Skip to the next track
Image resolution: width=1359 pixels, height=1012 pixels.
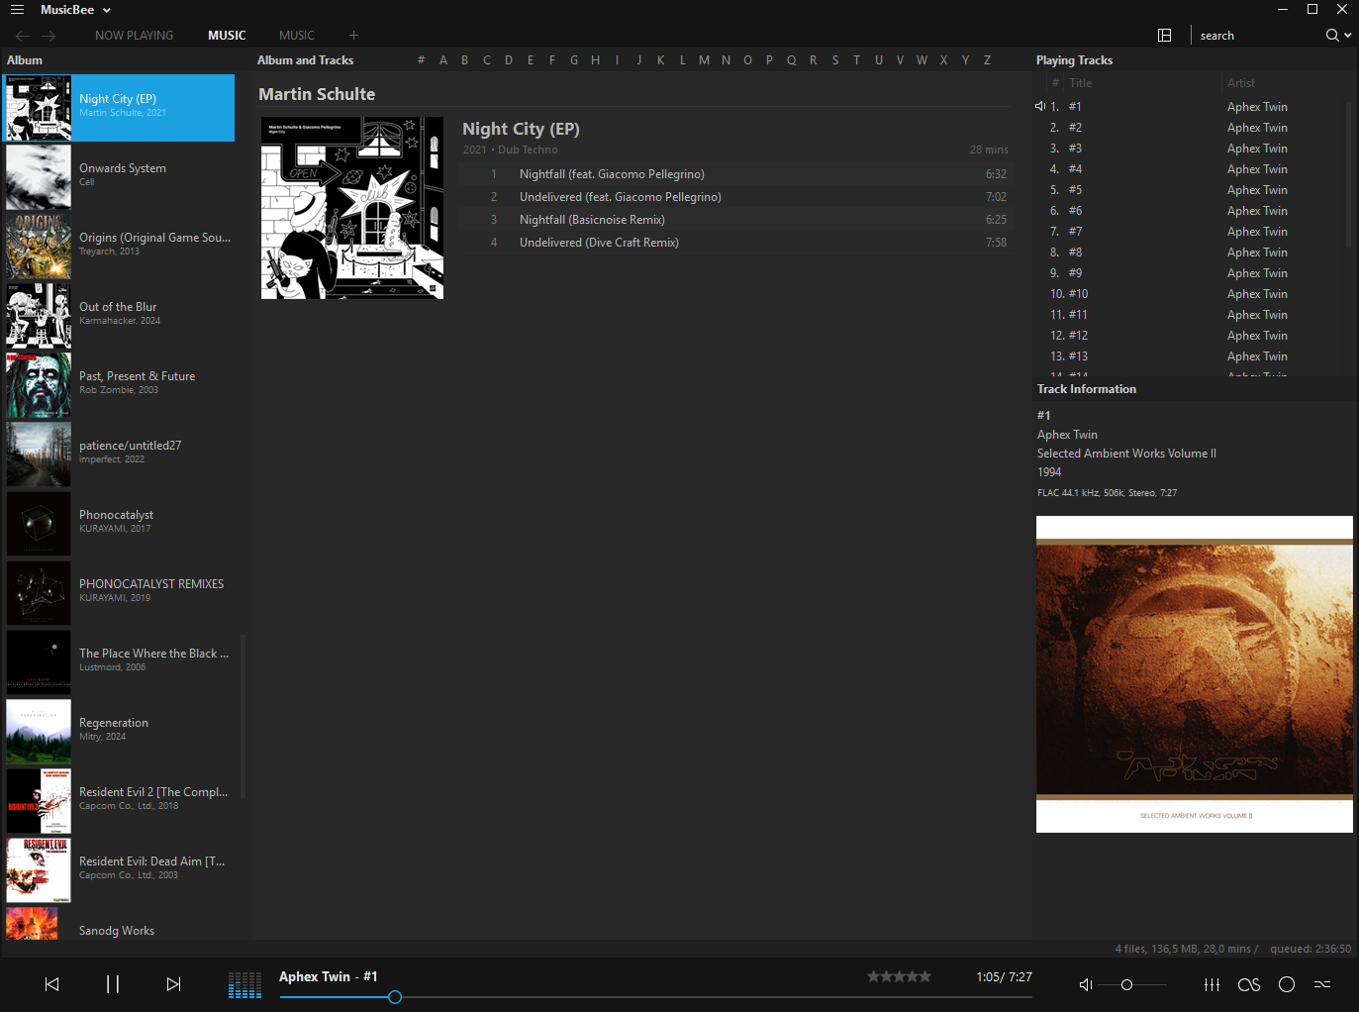173,984
